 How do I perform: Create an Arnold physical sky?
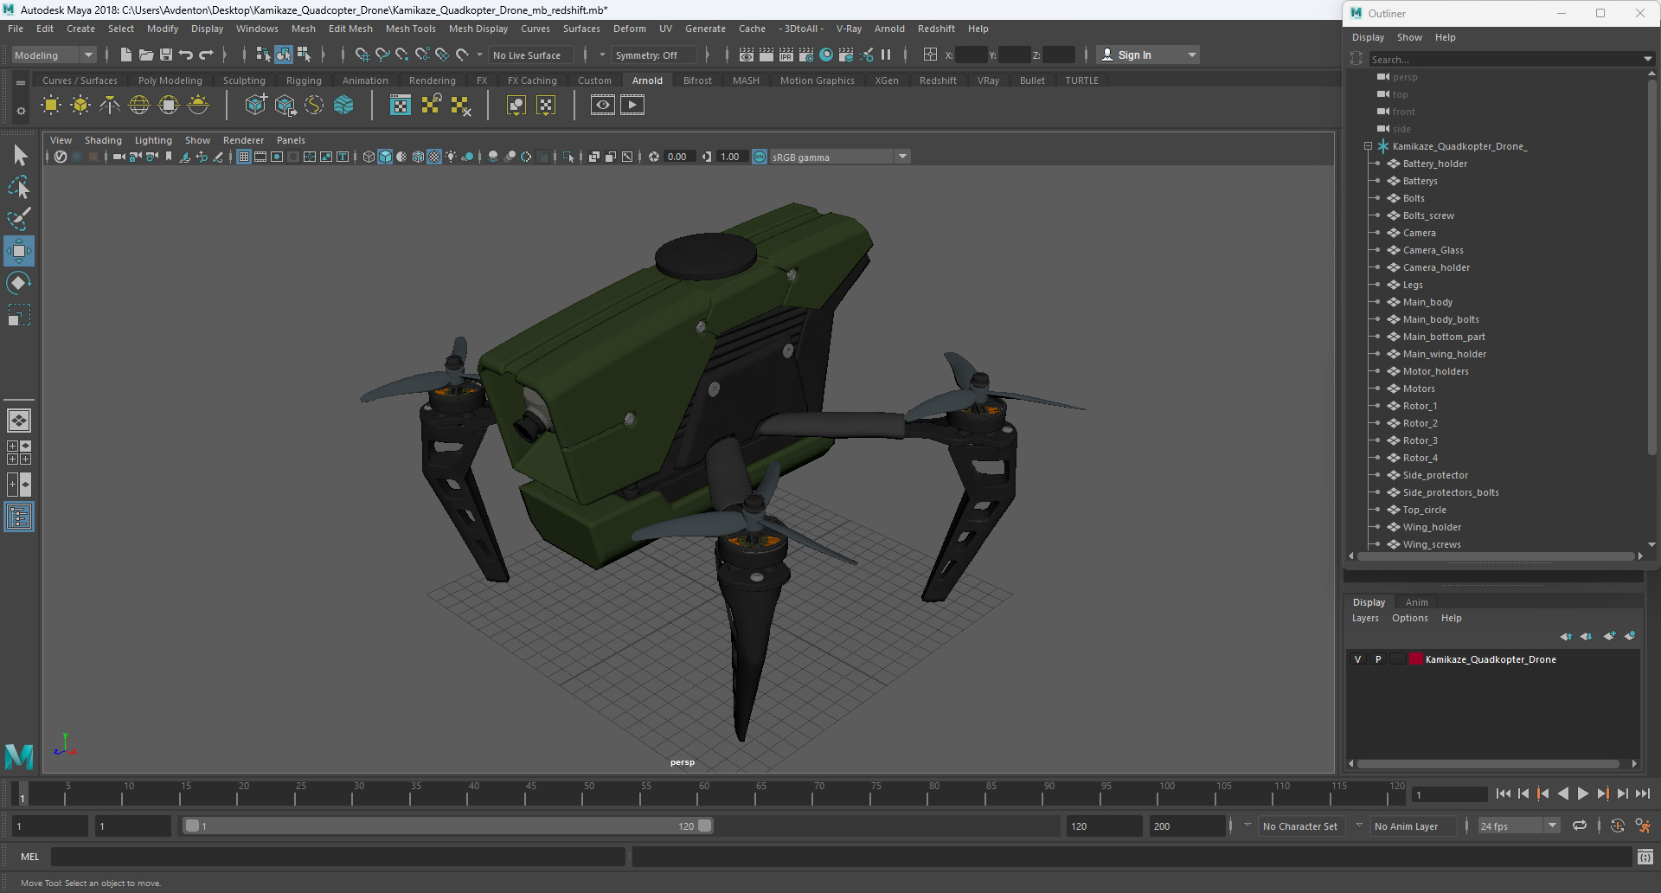pyautogui.click(x=198, y=106)
